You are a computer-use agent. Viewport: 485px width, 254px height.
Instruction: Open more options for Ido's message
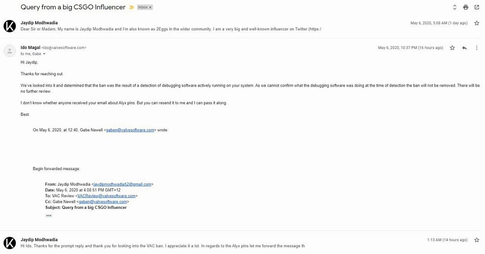[477, 48]
